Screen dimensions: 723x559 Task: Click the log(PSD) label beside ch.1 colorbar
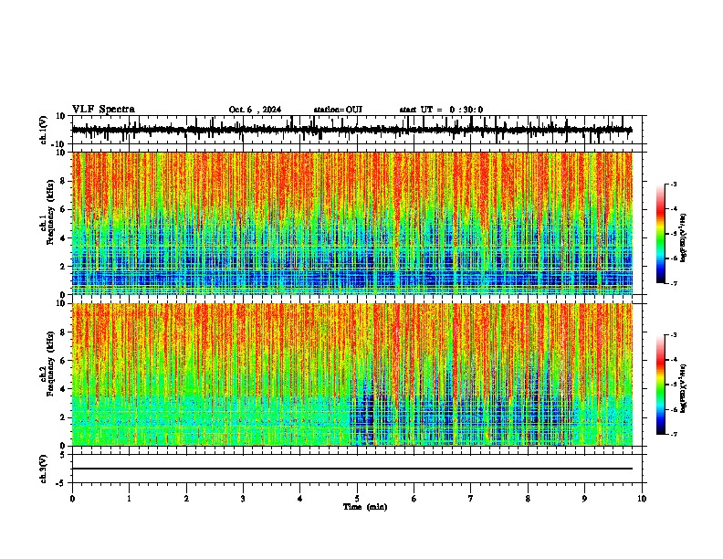pos(684,238)
